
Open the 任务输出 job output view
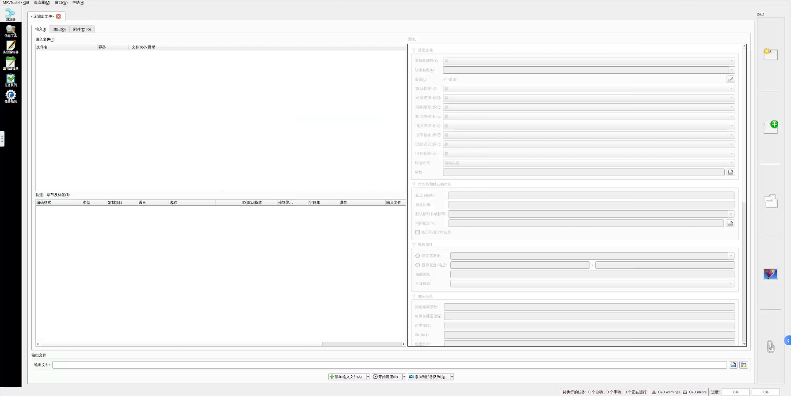(x=11, y=96)
